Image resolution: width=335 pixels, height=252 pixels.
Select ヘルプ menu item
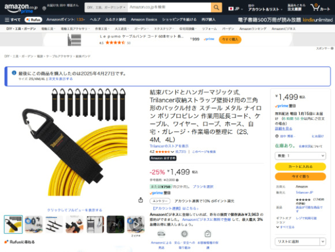pos(95,20)
